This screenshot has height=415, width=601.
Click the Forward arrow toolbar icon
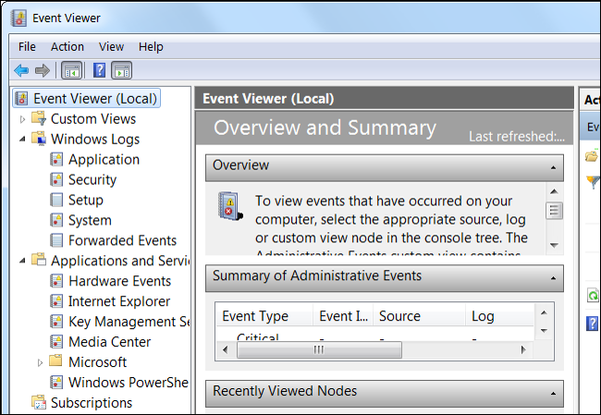[x=42, y=70]
